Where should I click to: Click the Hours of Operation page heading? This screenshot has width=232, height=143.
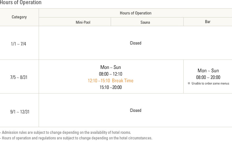21,3
